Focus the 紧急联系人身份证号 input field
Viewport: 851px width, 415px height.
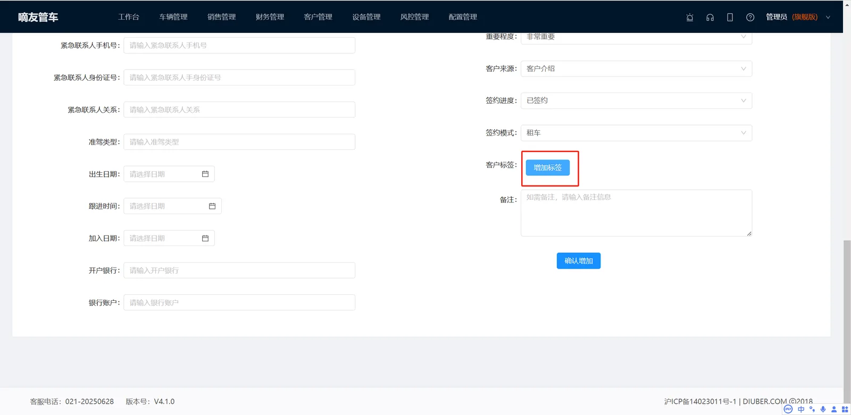click(239, 78)
